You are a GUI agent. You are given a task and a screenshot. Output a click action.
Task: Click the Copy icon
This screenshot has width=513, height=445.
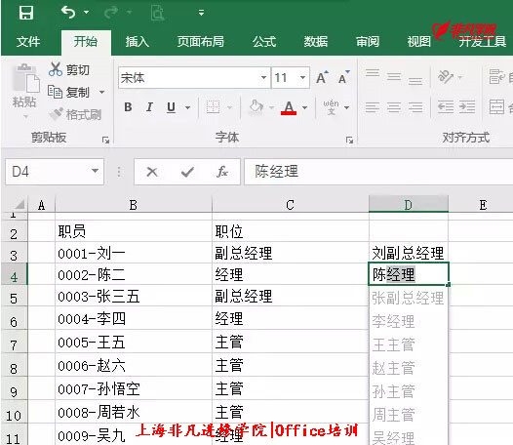(x=55, y=92)
